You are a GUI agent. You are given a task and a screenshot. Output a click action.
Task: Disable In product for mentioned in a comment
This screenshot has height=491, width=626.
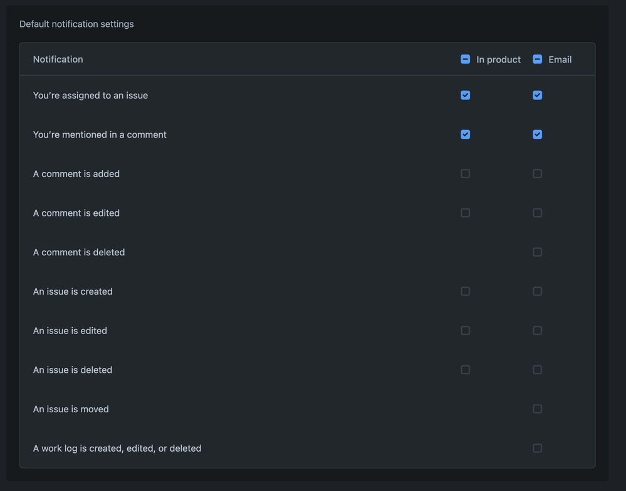[465, 134]
